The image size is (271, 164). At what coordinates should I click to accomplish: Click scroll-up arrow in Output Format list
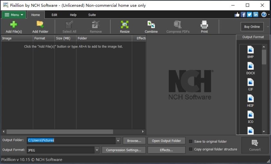coord(264,47)
